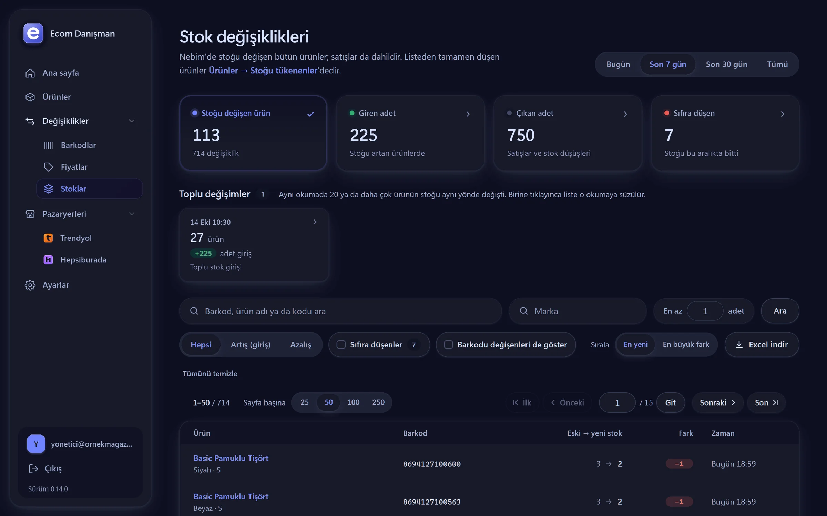Switch the date range to Bugün
This screenshot has width=827, height=516.
click(x=618, y=64)
